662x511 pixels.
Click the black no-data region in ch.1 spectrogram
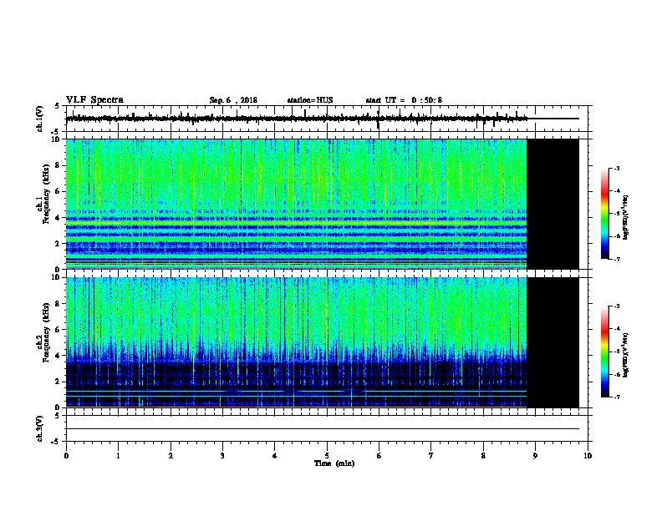click(553, 204)
